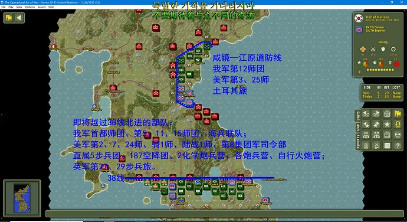
Task: Open the Play menu
Action: (x=11, y=7)
